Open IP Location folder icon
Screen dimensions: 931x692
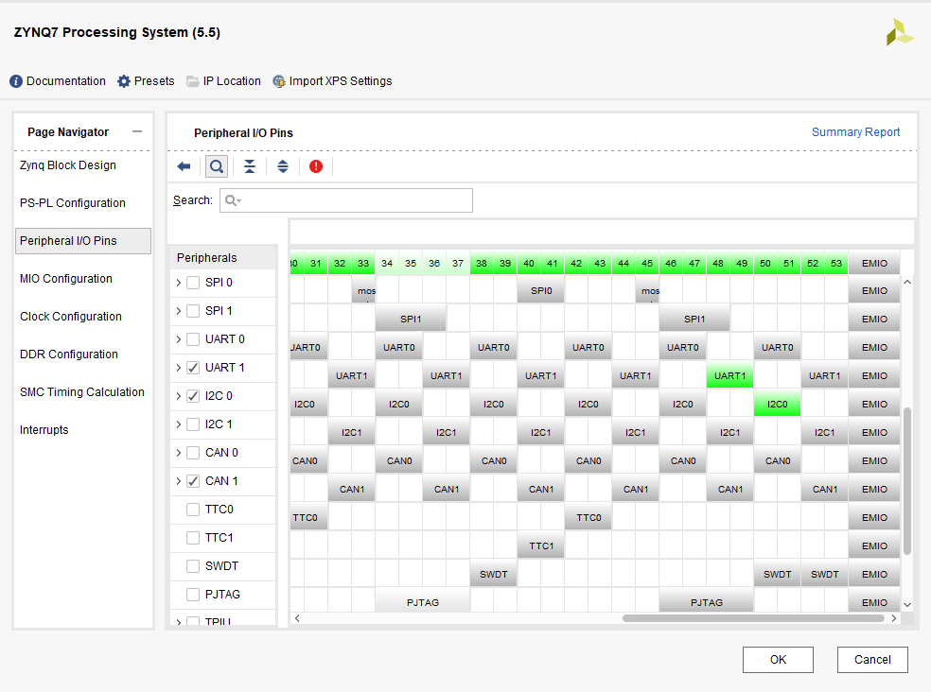(192, 81)
